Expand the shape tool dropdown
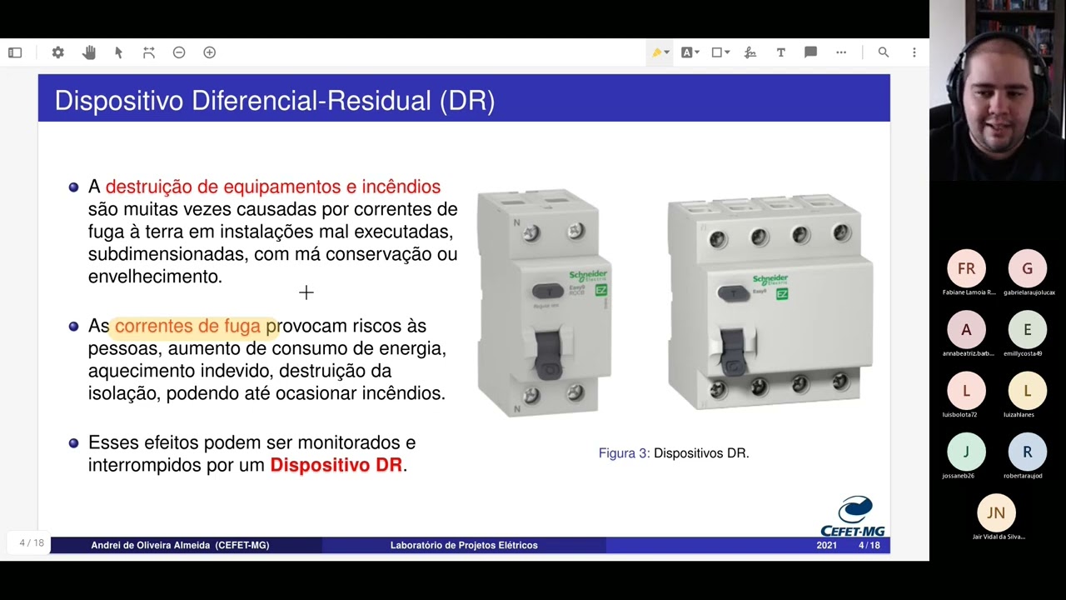The height and width of the screenshot is (600, 1066). (727, 52)
